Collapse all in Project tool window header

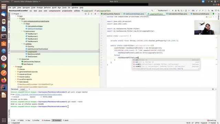(91, 14)
